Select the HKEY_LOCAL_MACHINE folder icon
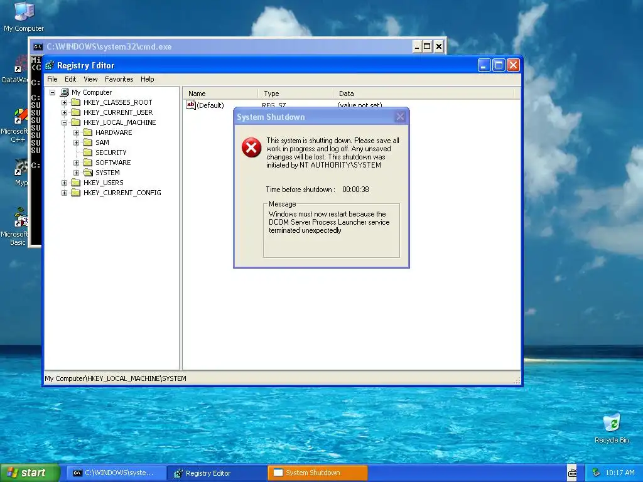 [x=76, y=122]
